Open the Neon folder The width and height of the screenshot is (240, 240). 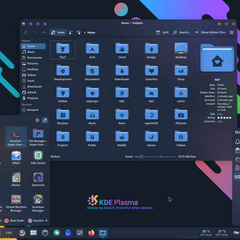click(x=122, y=116)
